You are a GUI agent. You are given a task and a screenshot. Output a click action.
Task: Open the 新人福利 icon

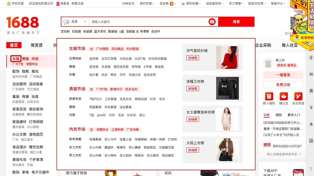[x=269, y=96]
